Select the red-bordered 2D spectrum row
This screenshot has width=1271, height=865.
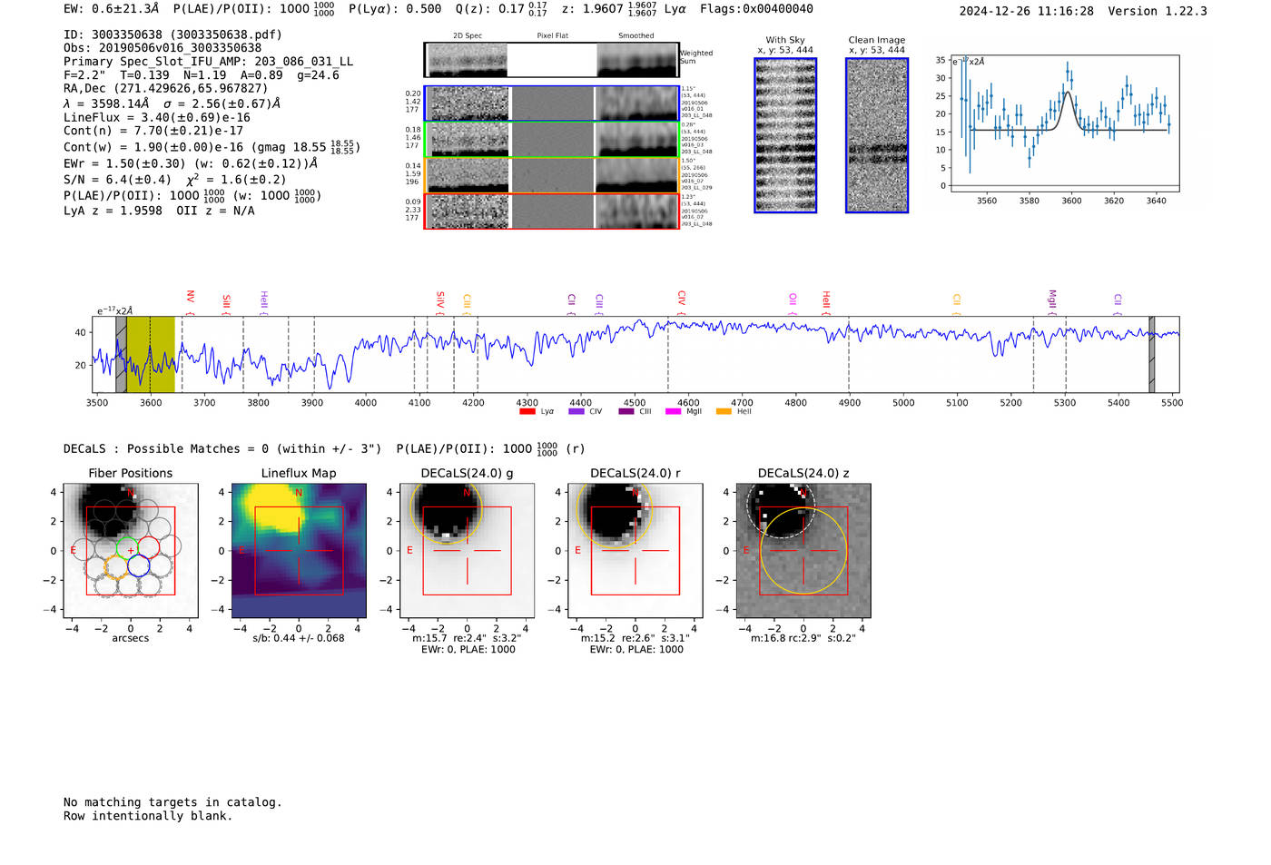pos(552,211)
